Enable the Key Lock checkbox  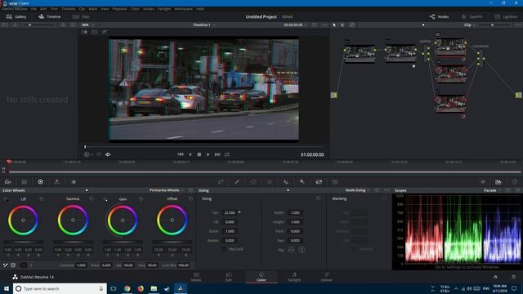[224, 249]
